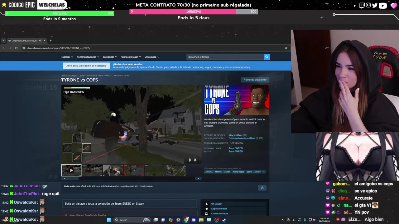Click the Memes tag

pos(219,172)
